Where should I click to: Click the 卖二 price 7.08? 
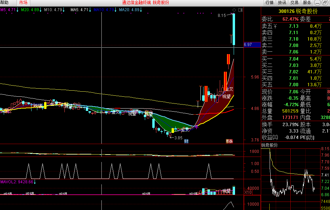(x=294, y=45)
